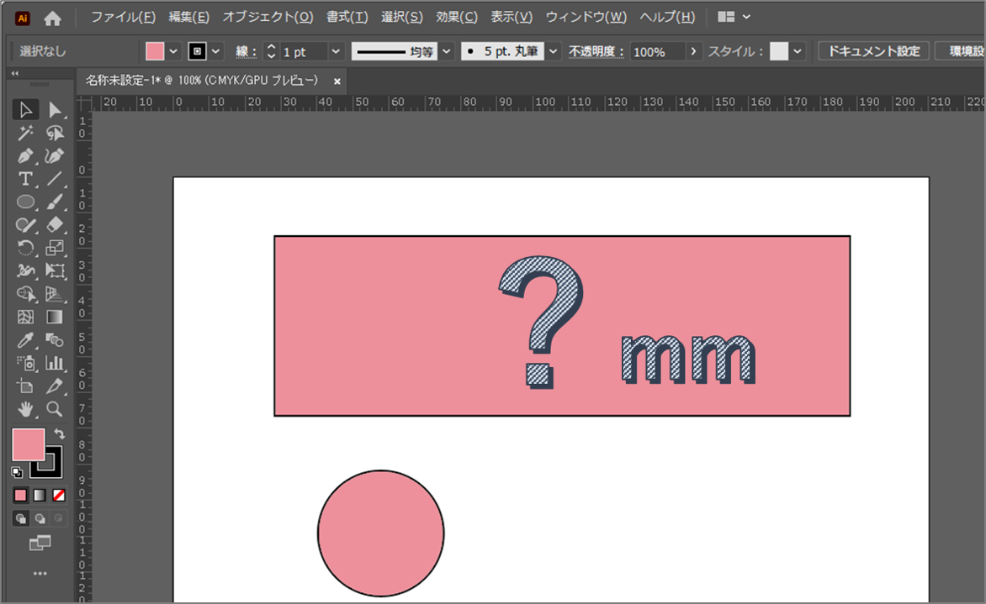The width and height of the screenshot is (986, 604).
Task: Expand the 5 pt. 丸筆 brush dropdown
Action: click(553, 51)
